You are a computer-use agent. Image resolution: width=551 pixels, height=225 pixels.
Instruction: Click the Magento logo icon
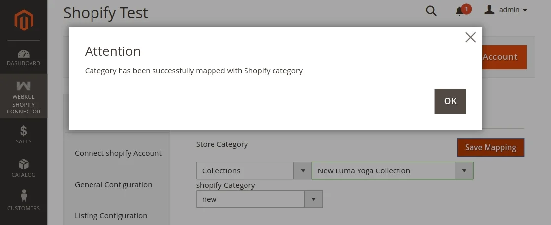24,20
